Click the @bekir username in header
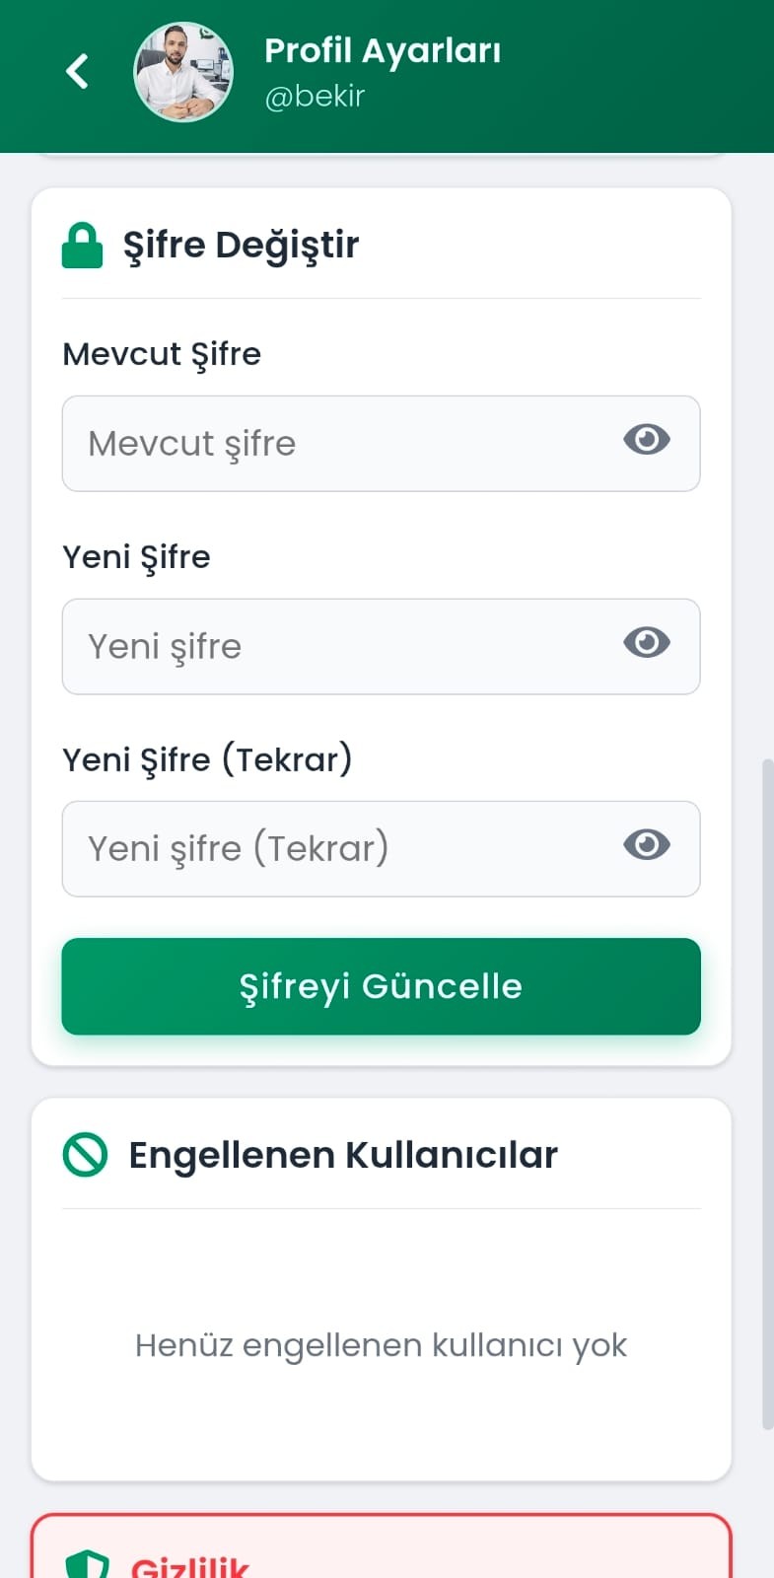 (315, 97)
